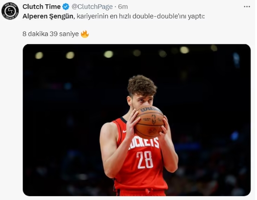This screenshot has width=257, height=200.
Task: Click the jersey number 28 in photo
Action: (145, 160)
